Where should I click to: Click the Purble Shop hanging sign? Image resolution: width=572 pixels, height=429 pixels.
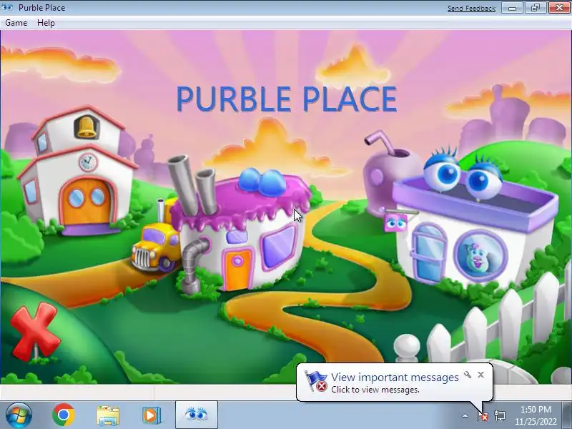point(395,222)
